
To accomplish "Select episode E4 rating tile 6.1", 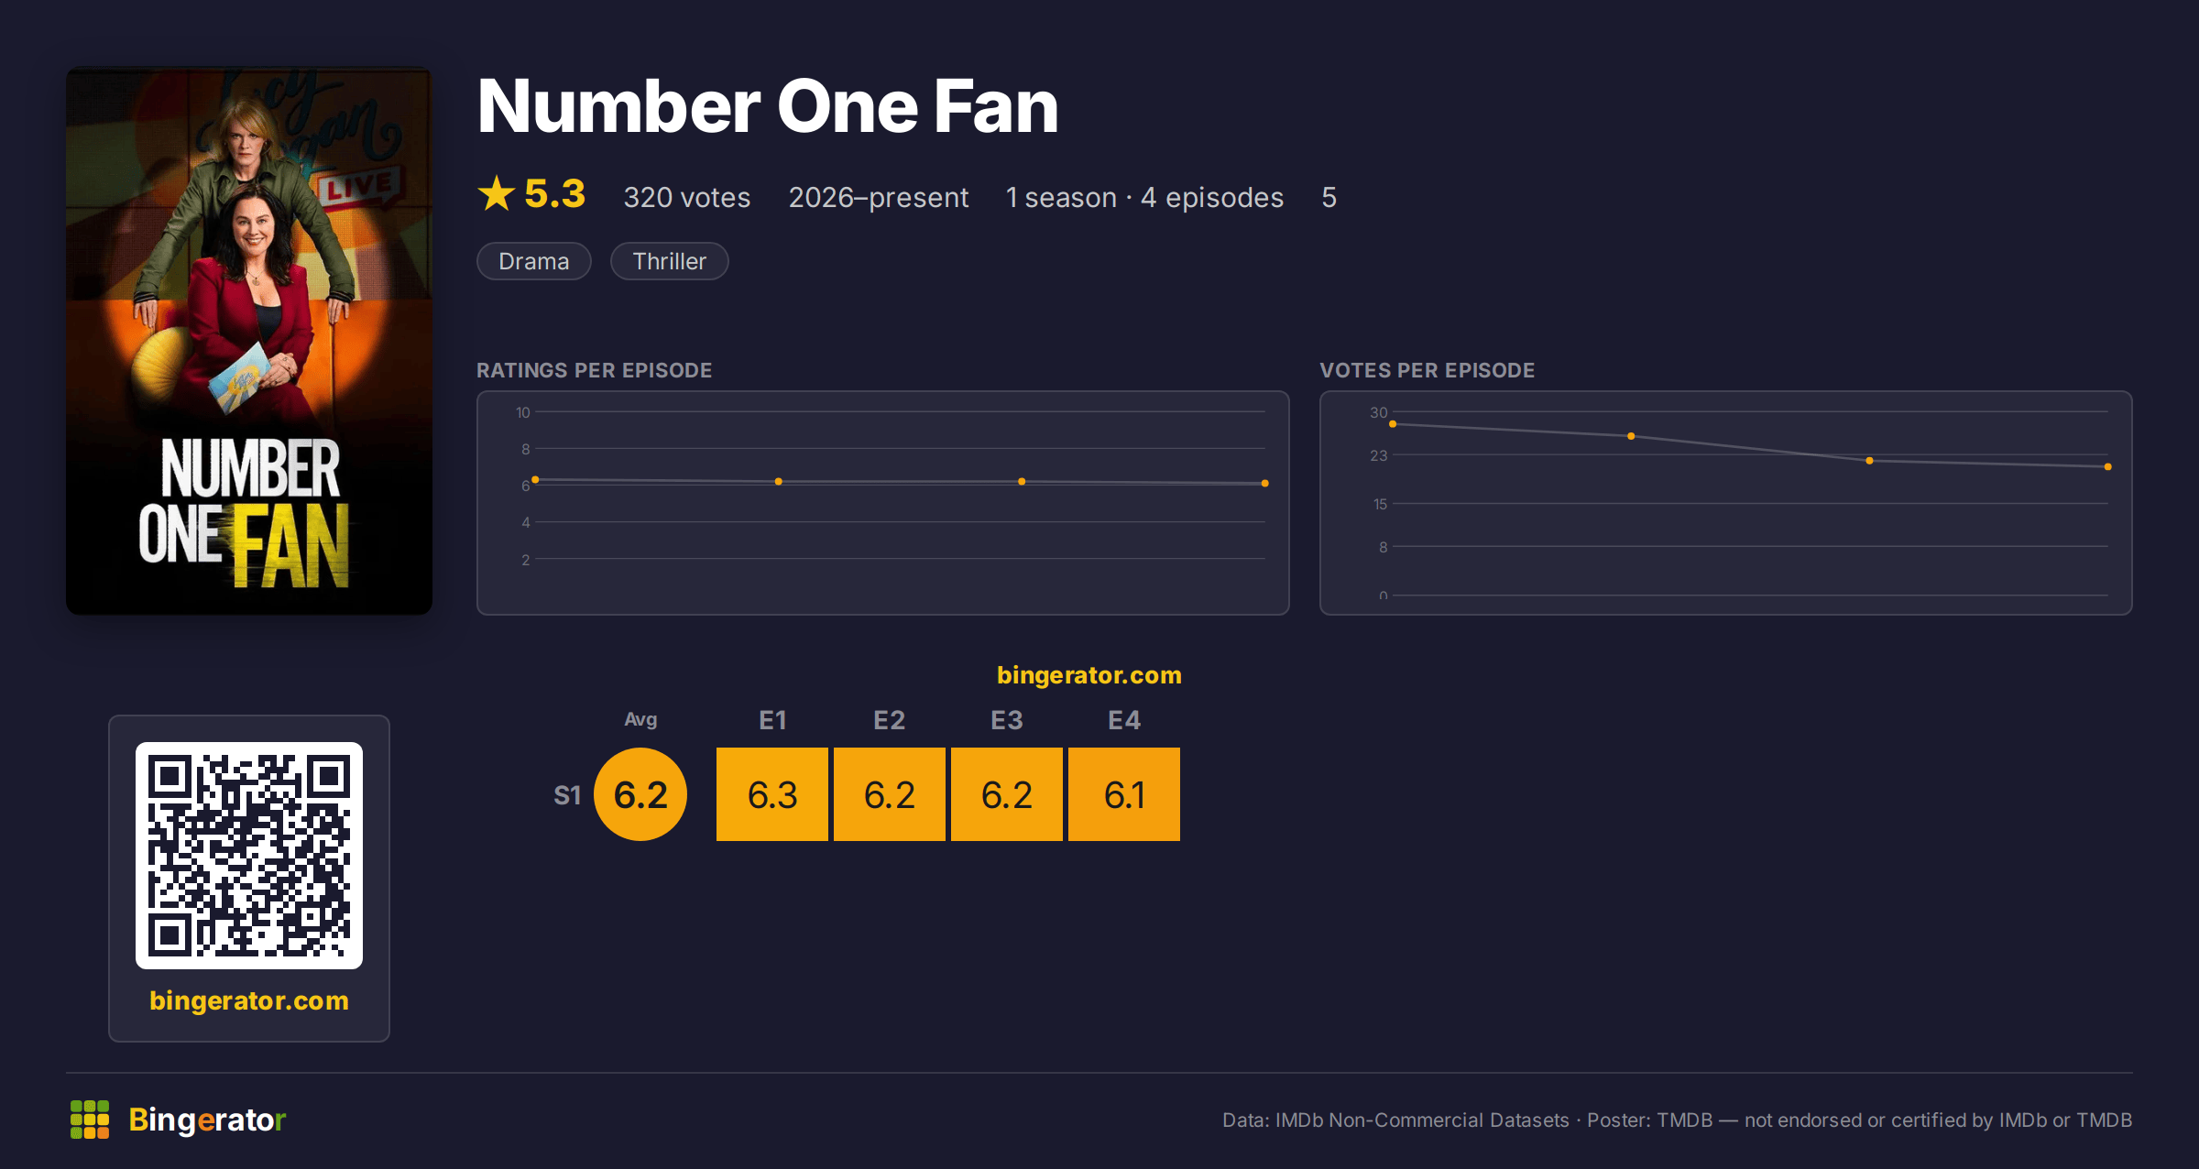I will 1124,794.
